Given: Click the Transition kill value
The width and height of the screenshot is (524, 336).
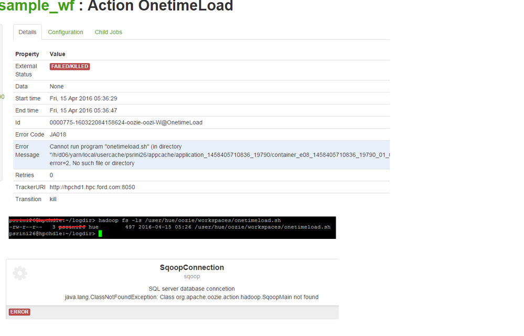Looking at the screenshot, I should tap(53, 199).
